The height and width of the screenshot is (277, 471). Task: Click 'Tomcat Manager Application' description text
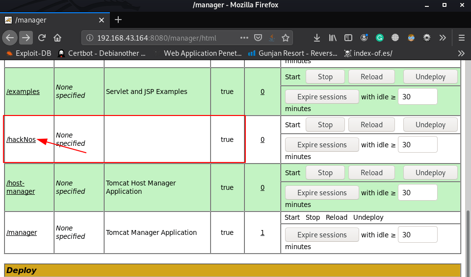point(151,232)
